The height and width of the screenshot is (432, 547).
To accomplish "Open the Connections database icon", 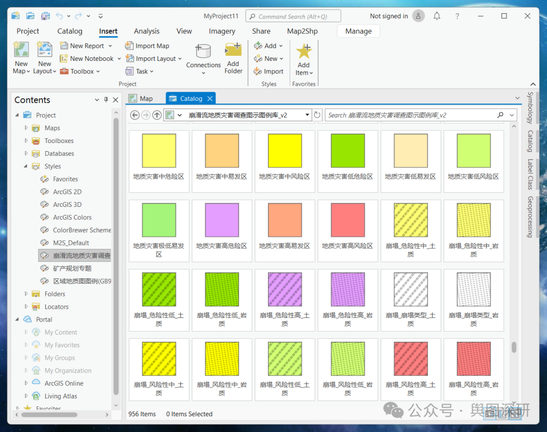I will [203, 51].
